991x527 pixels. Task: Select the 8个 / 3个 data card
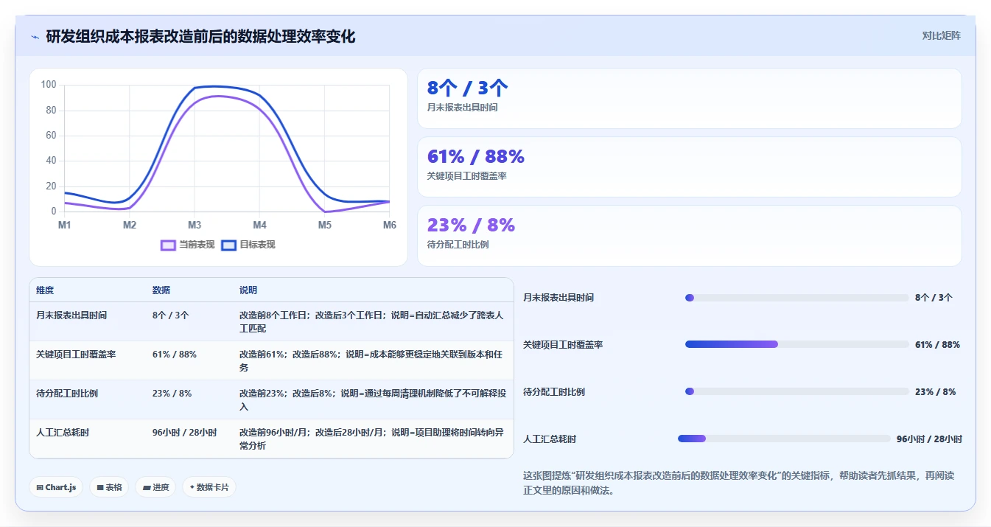pyautogui.click(x=689, y=98)
